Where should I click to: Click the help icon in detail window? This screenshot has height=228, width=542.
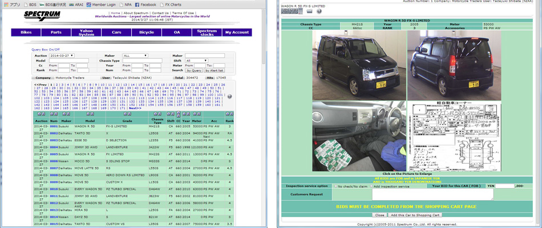tap(319, 11)
